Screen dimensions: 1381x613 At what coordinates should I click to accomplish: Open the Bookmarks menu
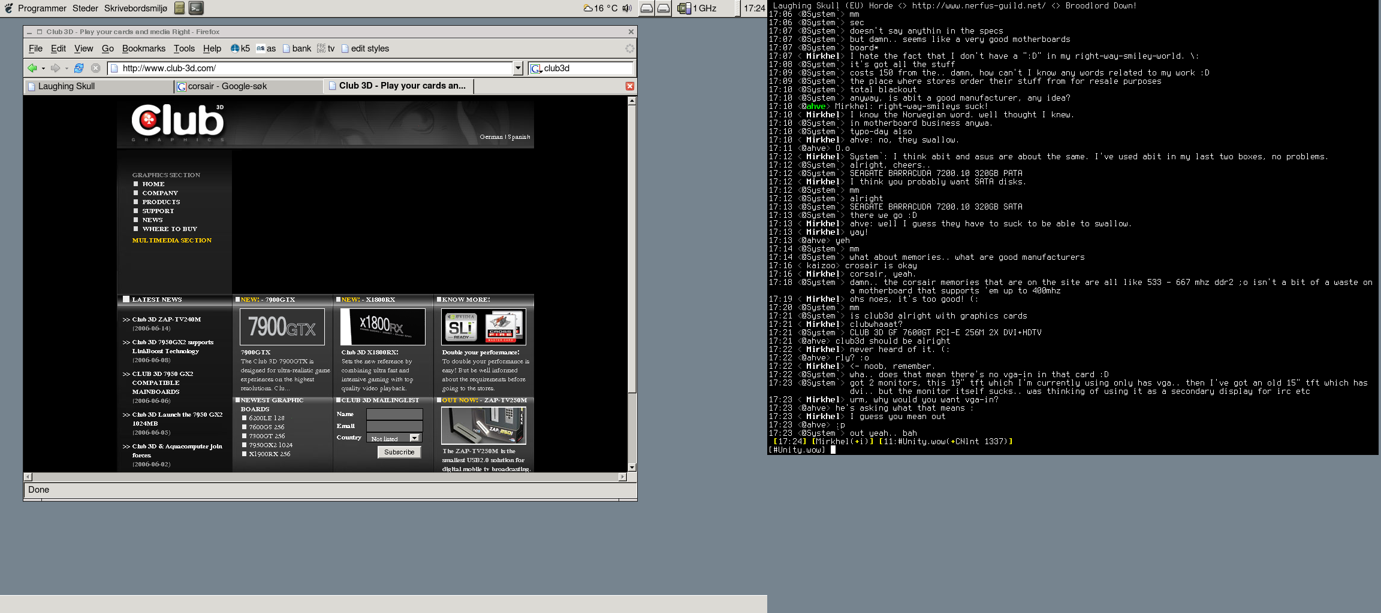click(x=143, y=48)
